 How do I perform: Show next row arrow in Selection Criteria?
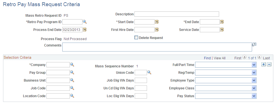tap(260, 57)
